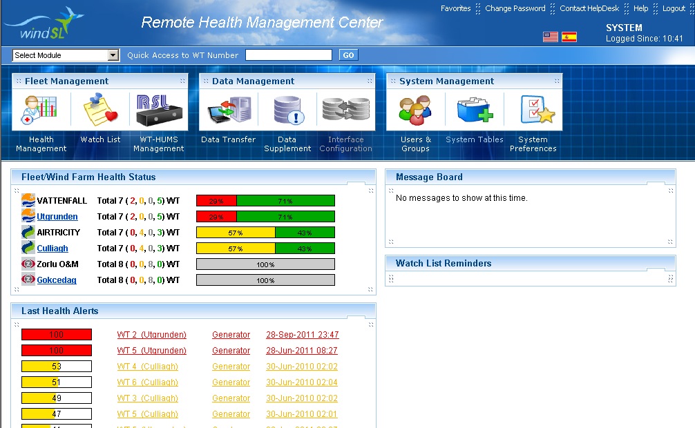Switch language with the US flag
Screen dimensions: 695x428
[x=551, y=37]
